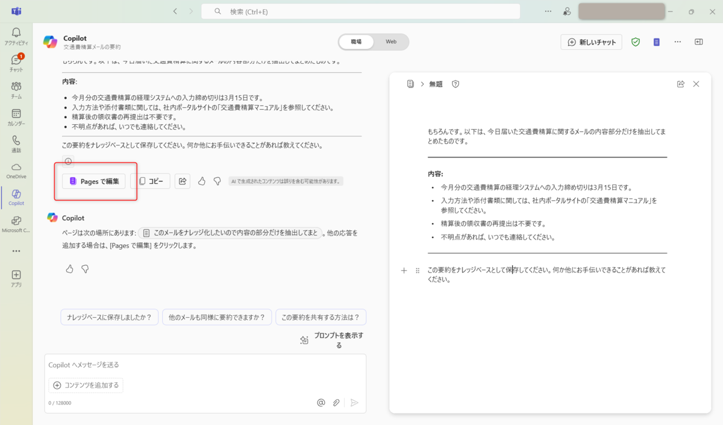Toggle the side panel icon in header

tap(698, 42)
